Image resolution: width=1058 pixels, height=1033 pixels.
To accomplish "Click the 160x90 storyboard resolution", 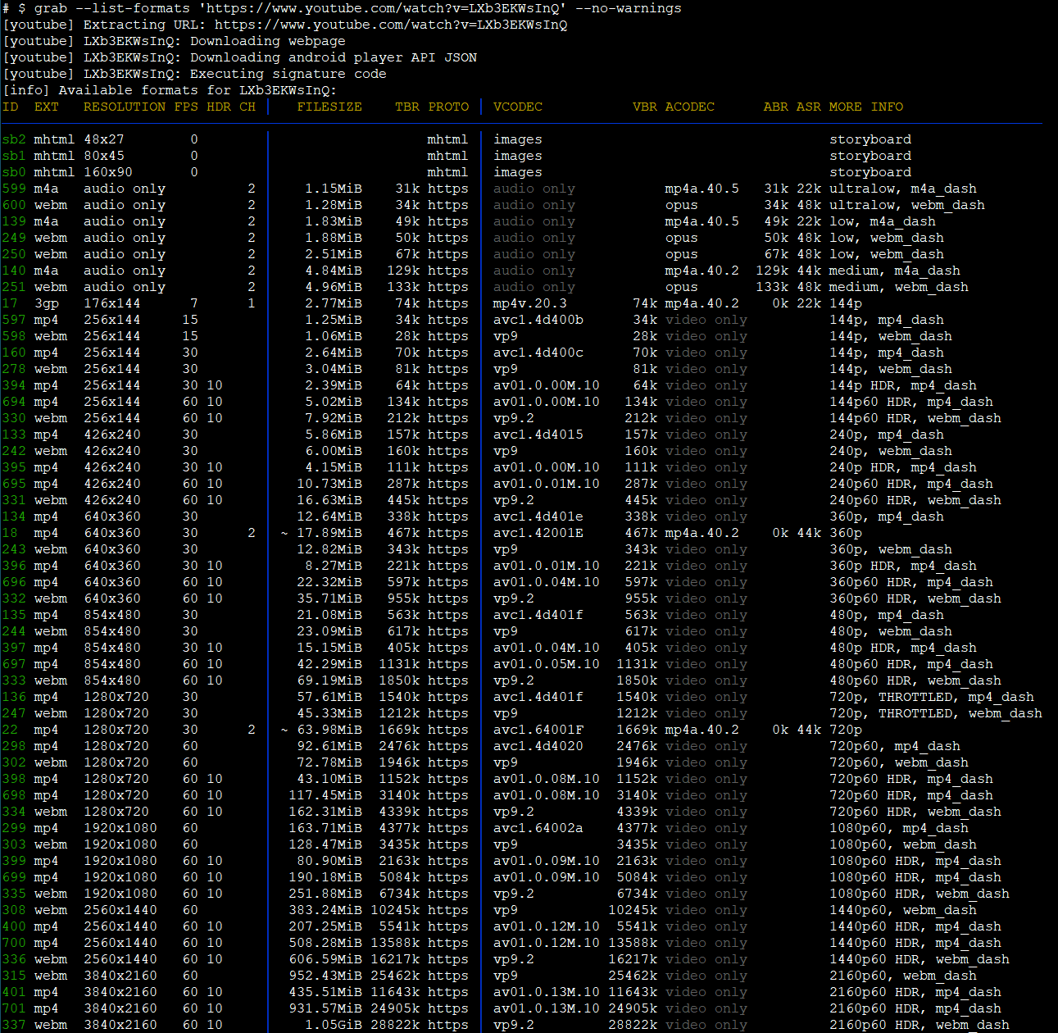I will point(108,172).
